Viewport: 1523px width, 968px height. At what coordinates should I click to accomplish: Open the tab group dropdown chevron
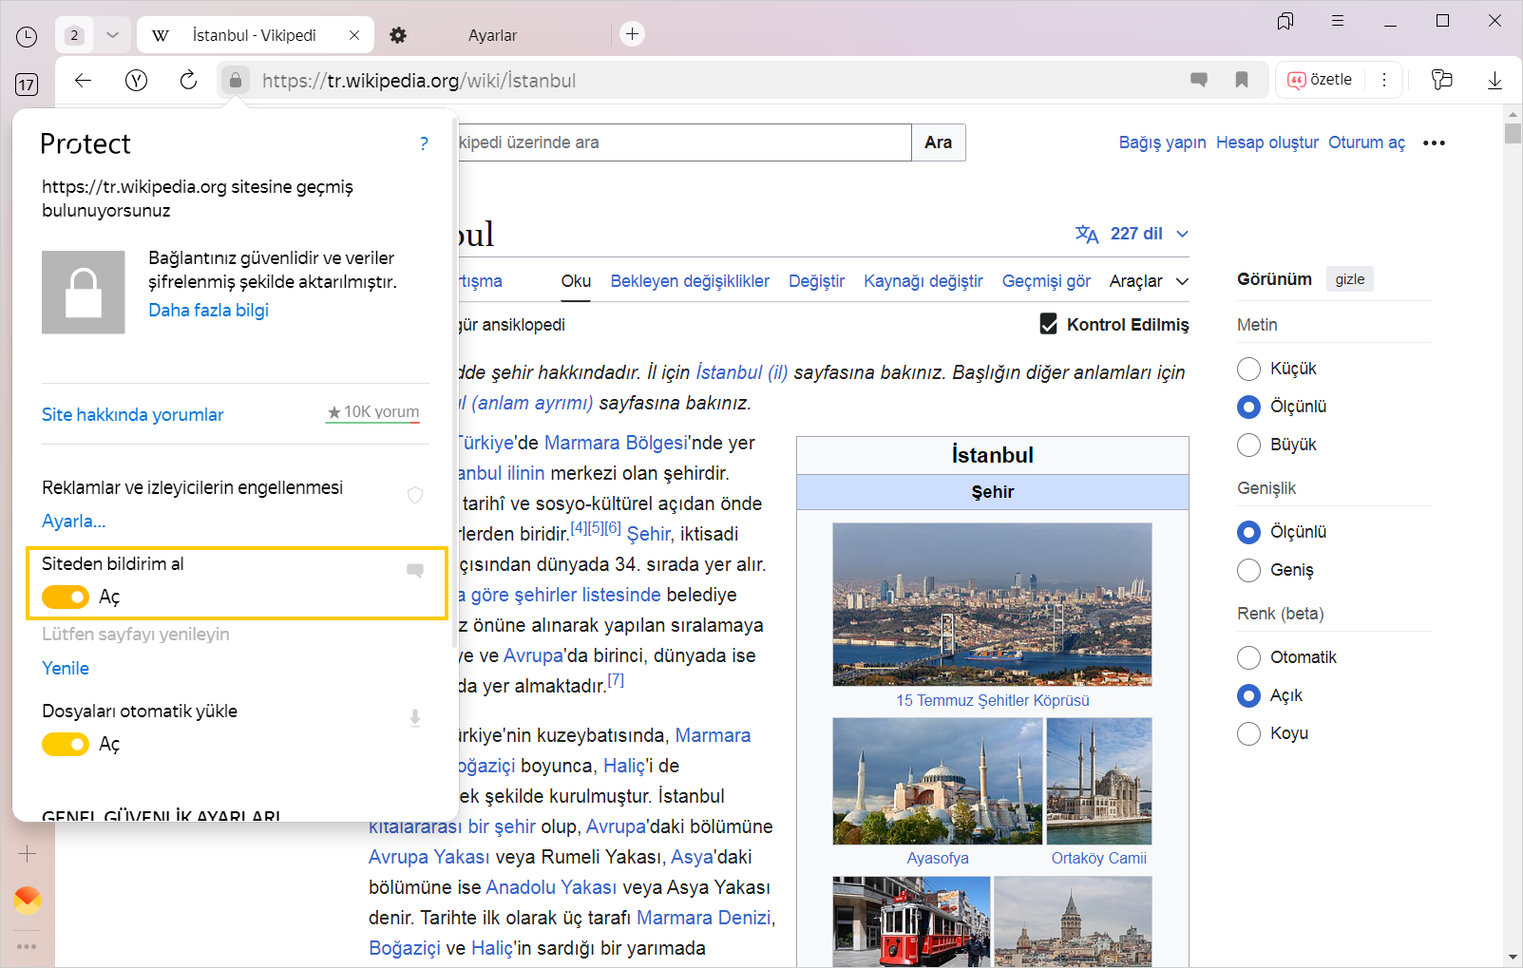pos(112,35)
